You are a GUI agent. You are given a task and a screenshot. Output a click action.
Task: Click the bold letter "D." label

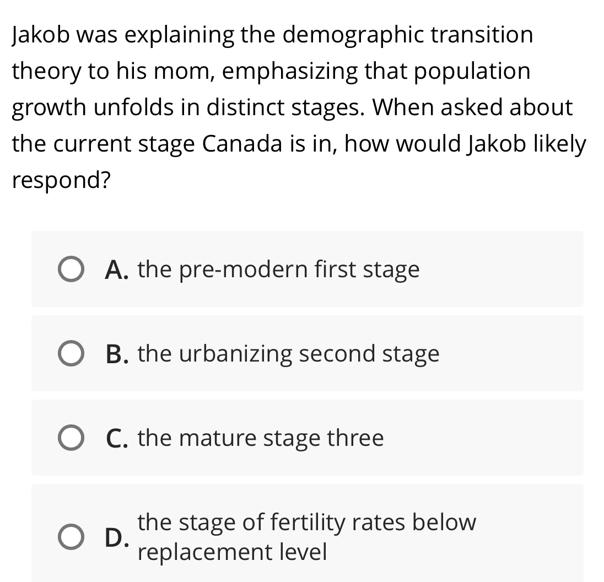(117, 538)
